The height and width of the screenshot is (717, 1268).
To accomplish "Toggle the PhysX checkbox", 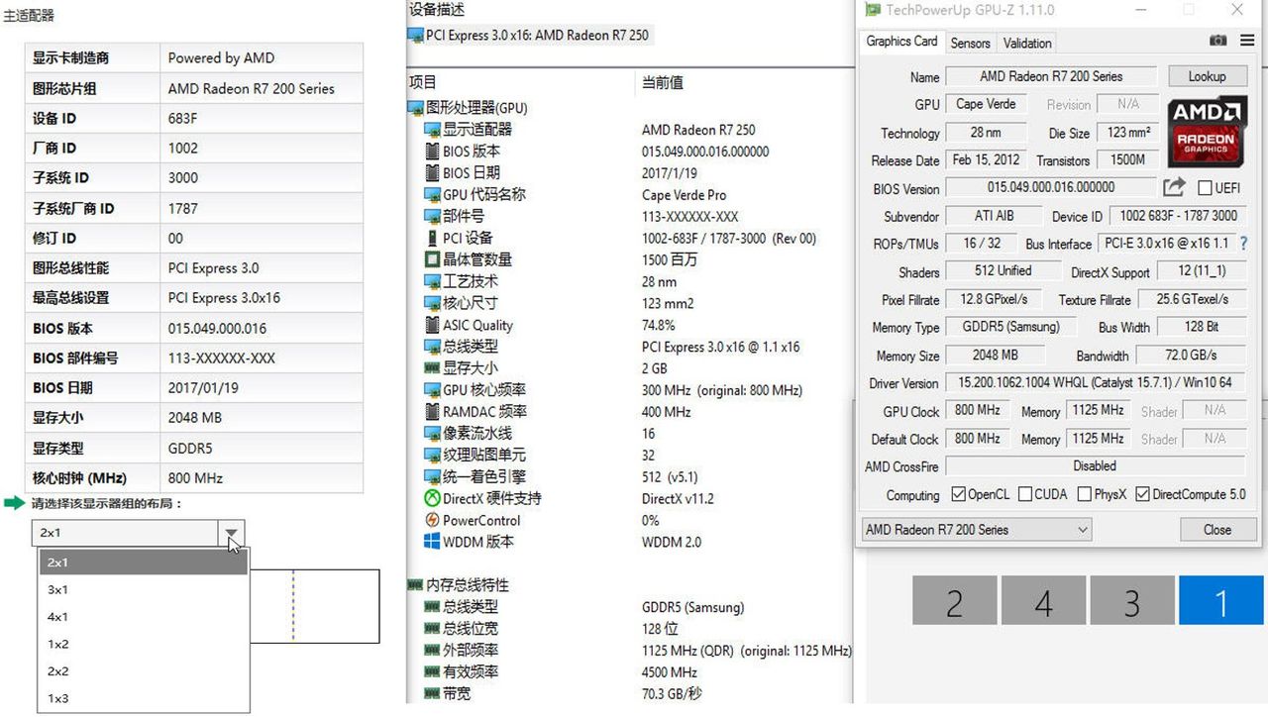I will 1084,494.
